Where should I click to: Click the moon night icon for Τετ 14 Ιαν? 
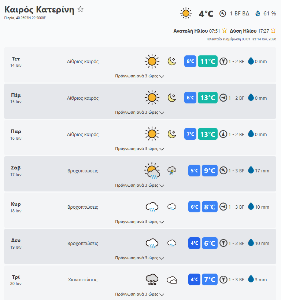(172, 61)
